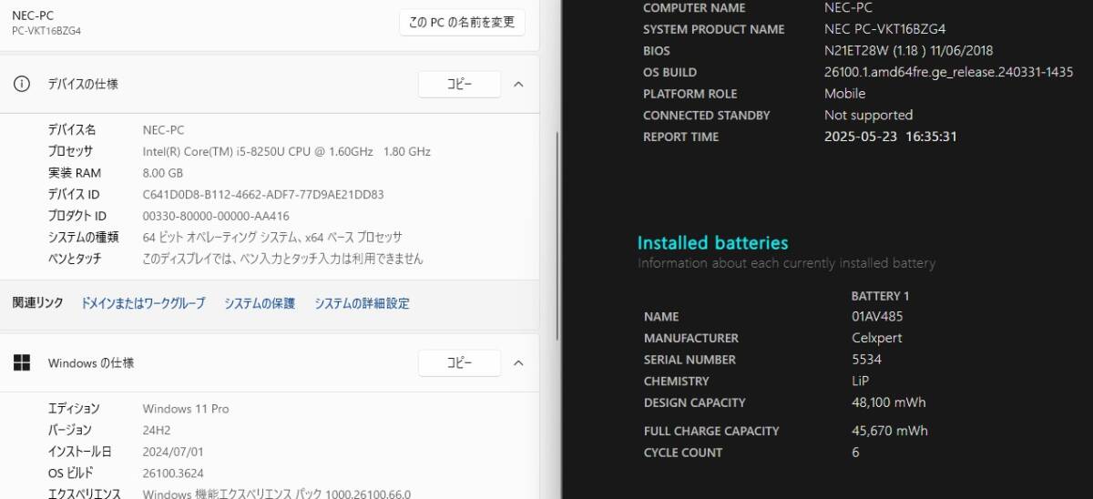The width and height of the screenshot is (1093, 499).
Task: Select the OS build value 26100.3624
Action: 175,473
